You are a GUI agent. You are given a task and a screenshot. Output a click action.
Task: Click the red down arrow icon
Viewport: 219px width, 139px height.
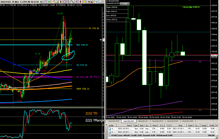[x=80, y=2]
